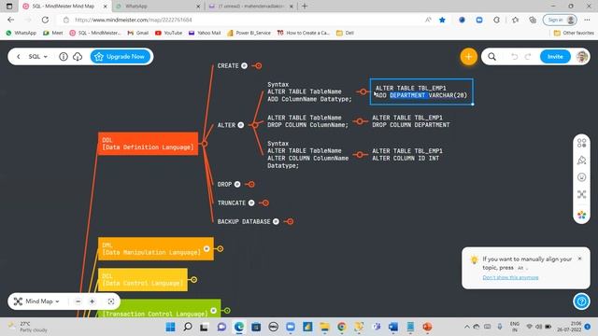This screenshot has width=598, height=336.
Task: Click the orange plus add-topic button
Action: 468,57
